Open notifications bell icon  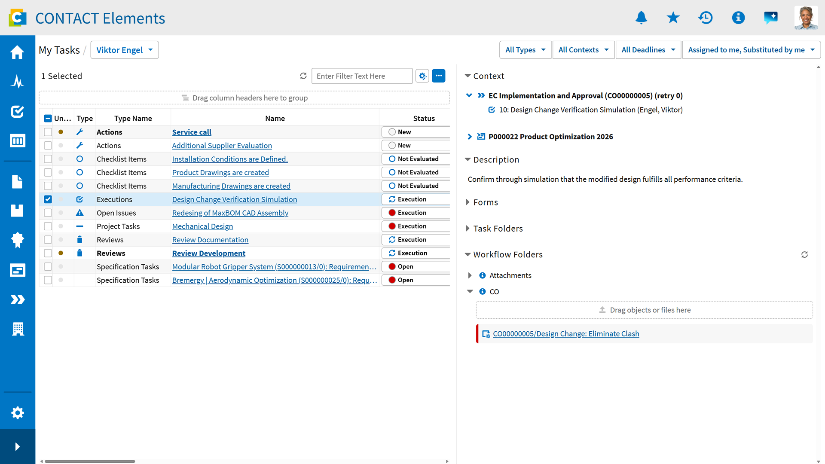[x=641, y=18]
